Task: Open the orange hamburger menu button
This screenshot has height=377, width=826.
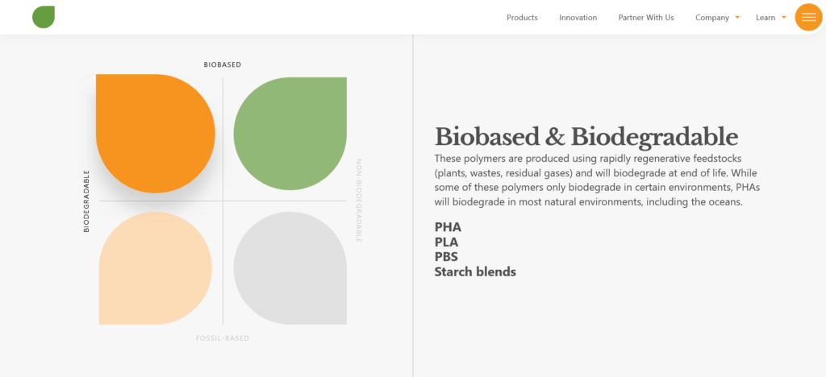Action: point(808,17)
